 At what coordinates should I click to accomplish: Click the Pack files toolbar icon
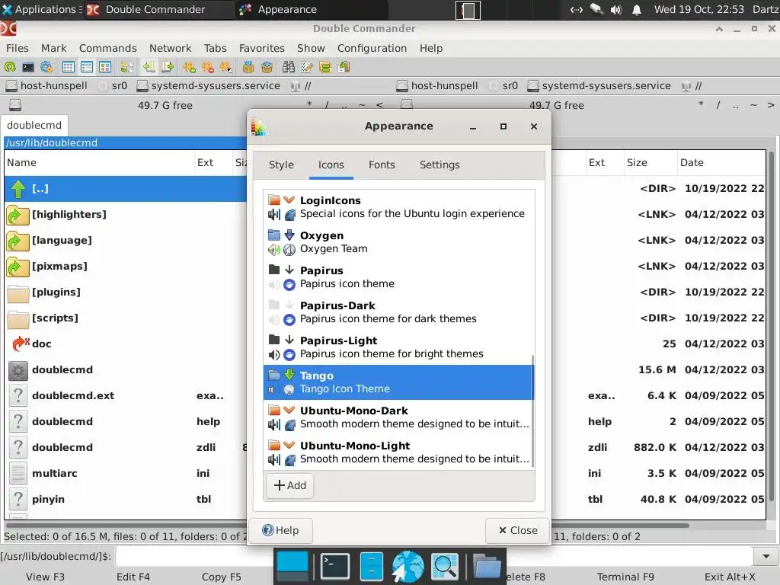(248, 67)
